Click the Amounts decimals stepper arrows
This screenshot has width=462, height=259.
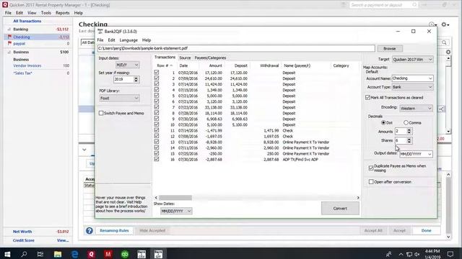pyautogui.click(x=409, y=131)
